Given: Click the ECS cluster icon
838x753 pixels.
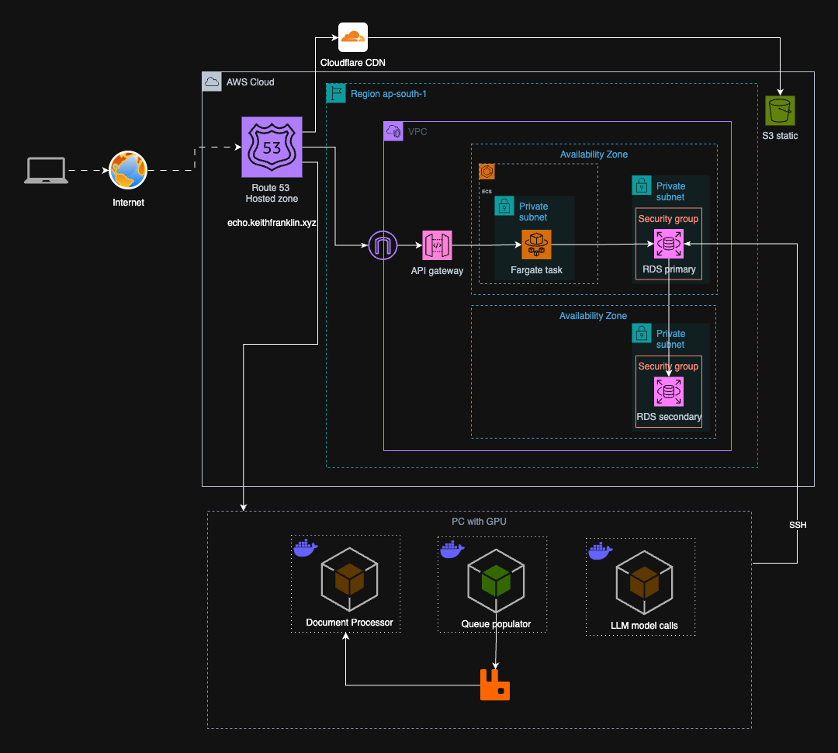Looking at the screenshot, I should [487, 172].
